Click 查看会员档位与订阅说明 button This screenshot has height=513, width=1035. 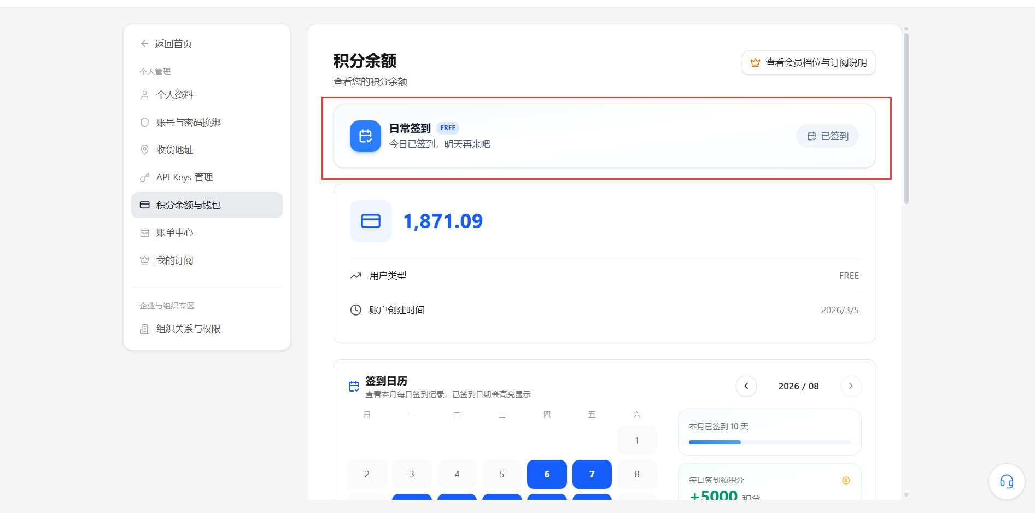[808, 62]
